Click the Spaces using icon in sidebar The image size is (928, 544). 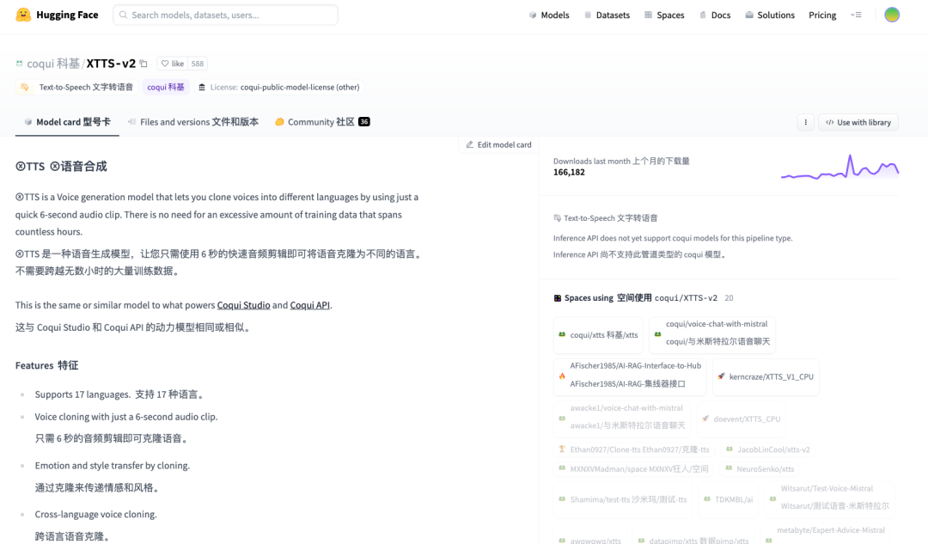tap(557, 297)
